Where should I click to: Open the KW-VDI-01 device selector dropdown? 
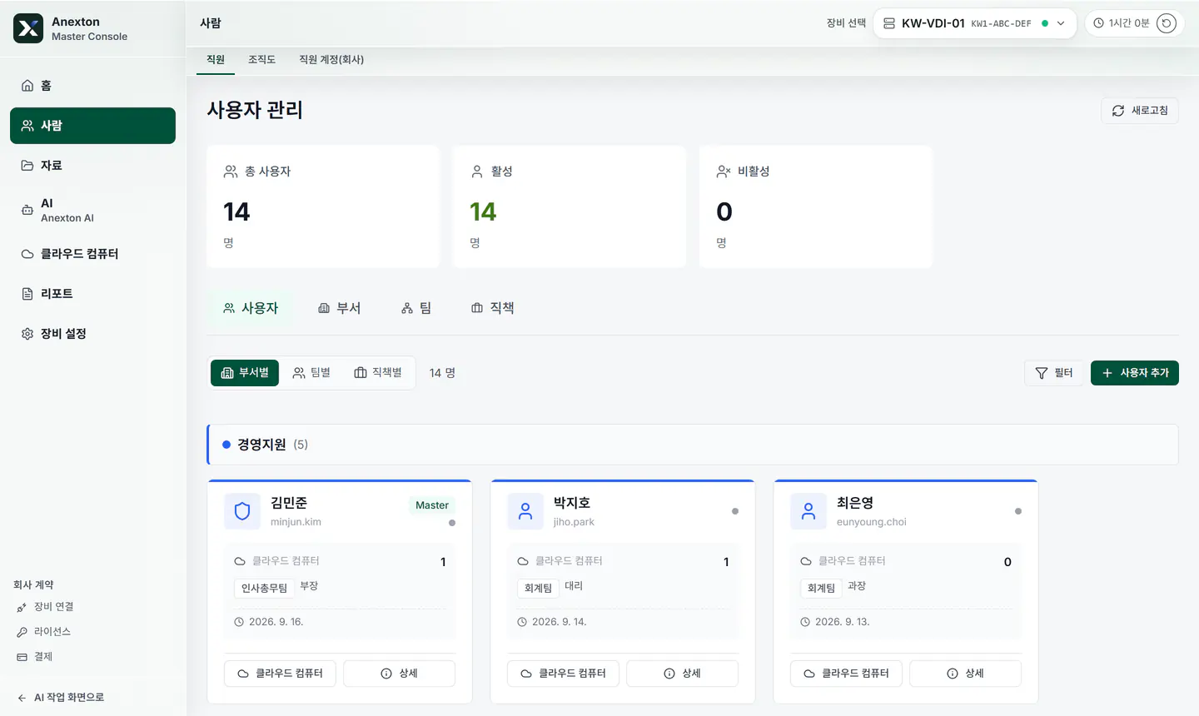tap(975, 23)
